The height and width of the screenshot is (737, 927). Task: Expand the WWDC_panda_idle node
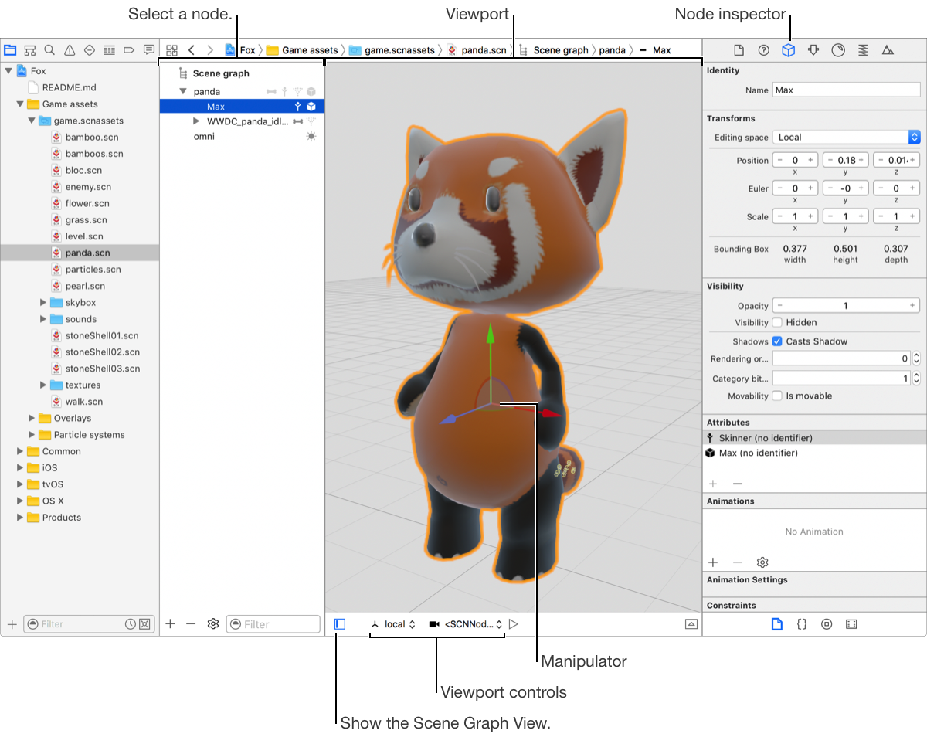click(197, 121)
